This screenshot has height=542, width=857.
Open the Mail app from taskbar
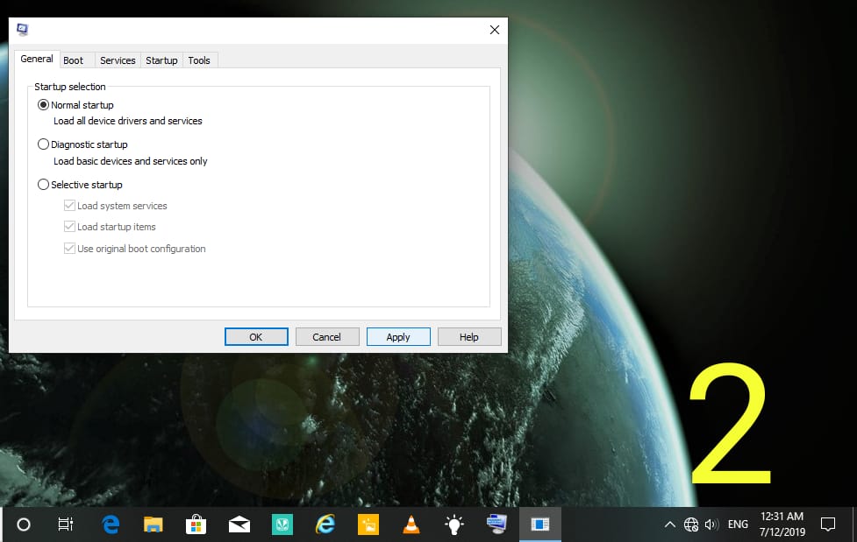(239, 524)
